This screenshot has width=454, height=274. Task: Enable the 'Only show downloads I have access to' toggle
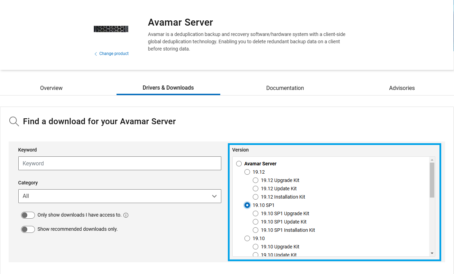[x=28, y=215]
